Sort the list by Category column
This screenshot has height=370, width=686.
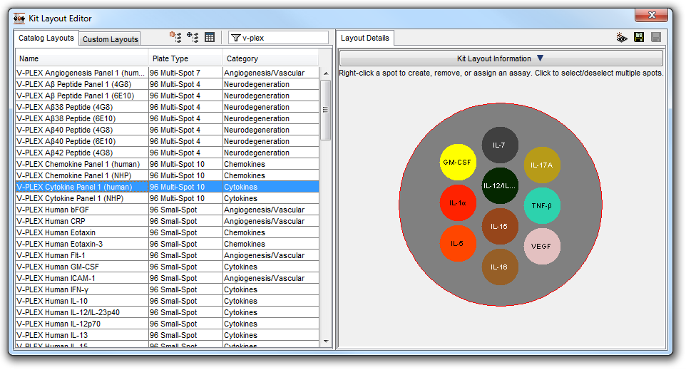click(271, 58)
